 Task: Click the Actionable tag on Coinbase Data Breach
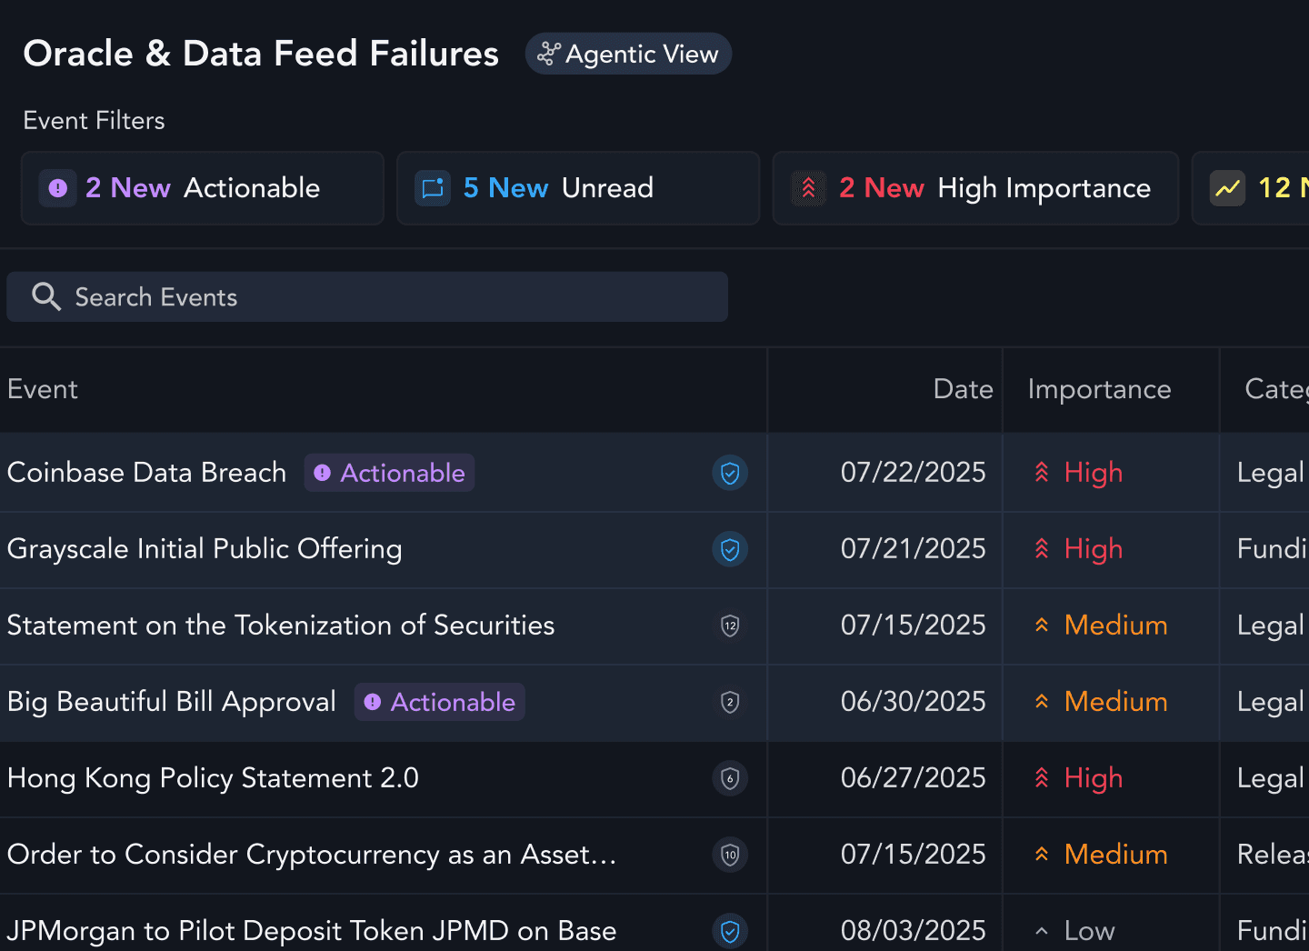390,473
